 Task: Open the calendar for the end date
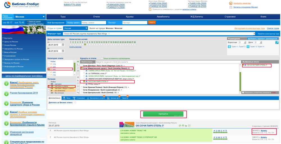tap(63, 51)
